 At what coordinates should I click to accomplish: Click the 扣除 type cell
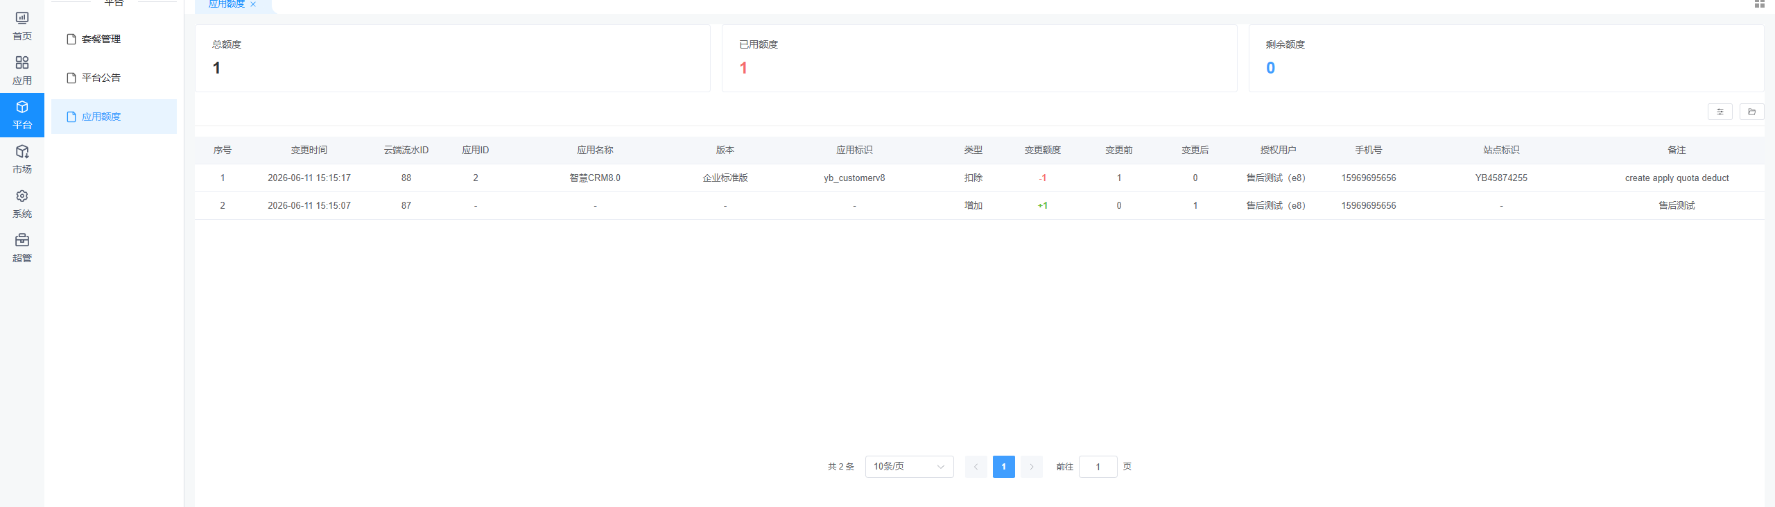tap(973, 178)
